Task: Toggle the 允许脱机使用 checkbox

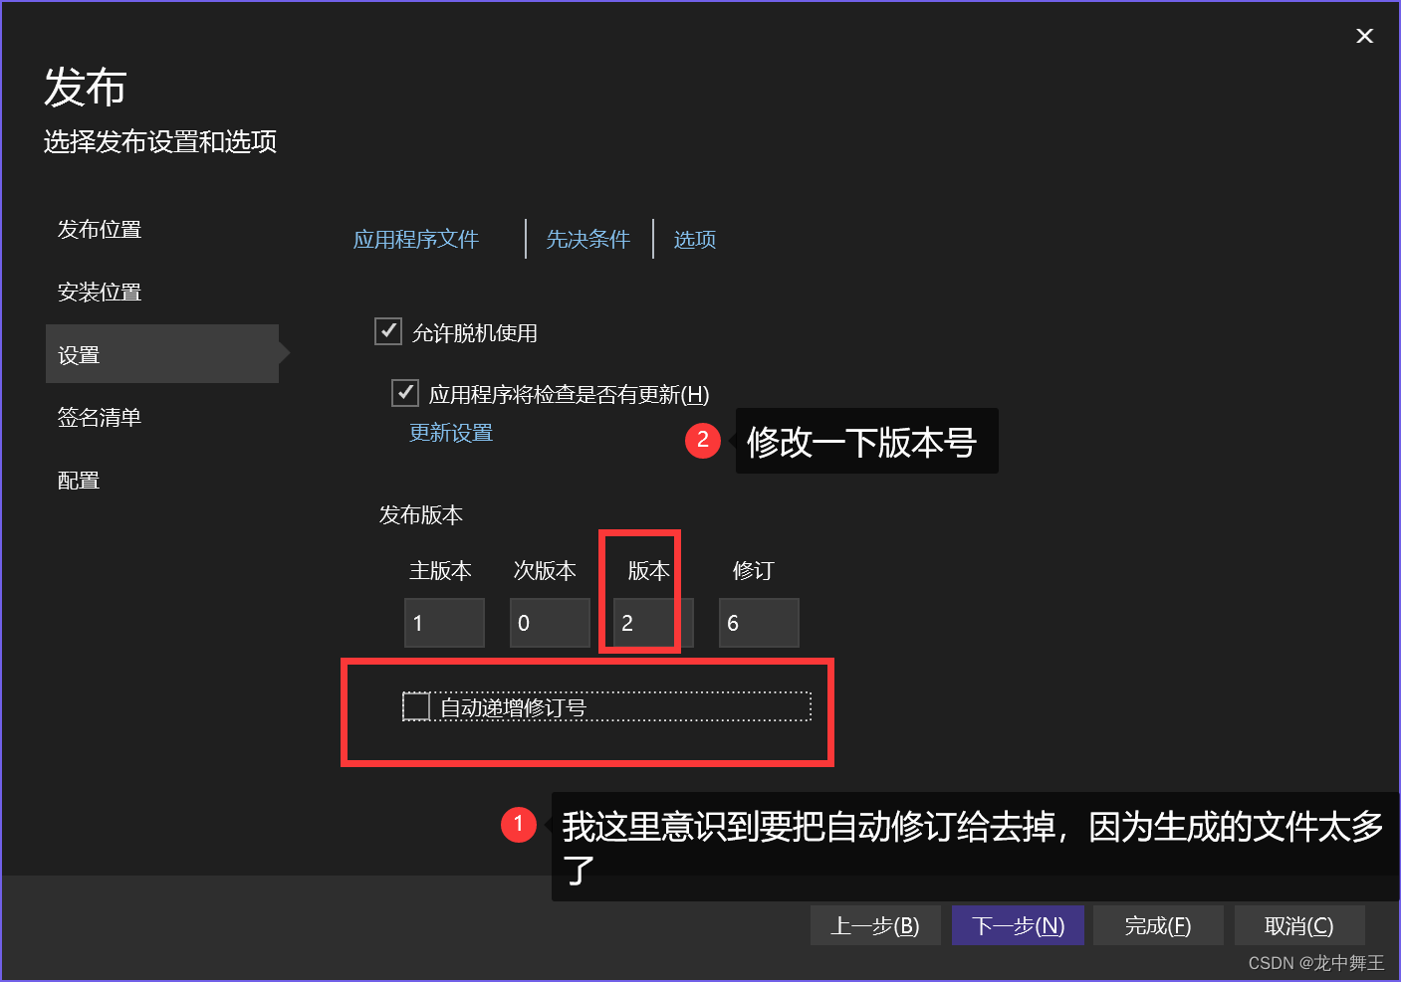Action: click(x=388, y=331)
